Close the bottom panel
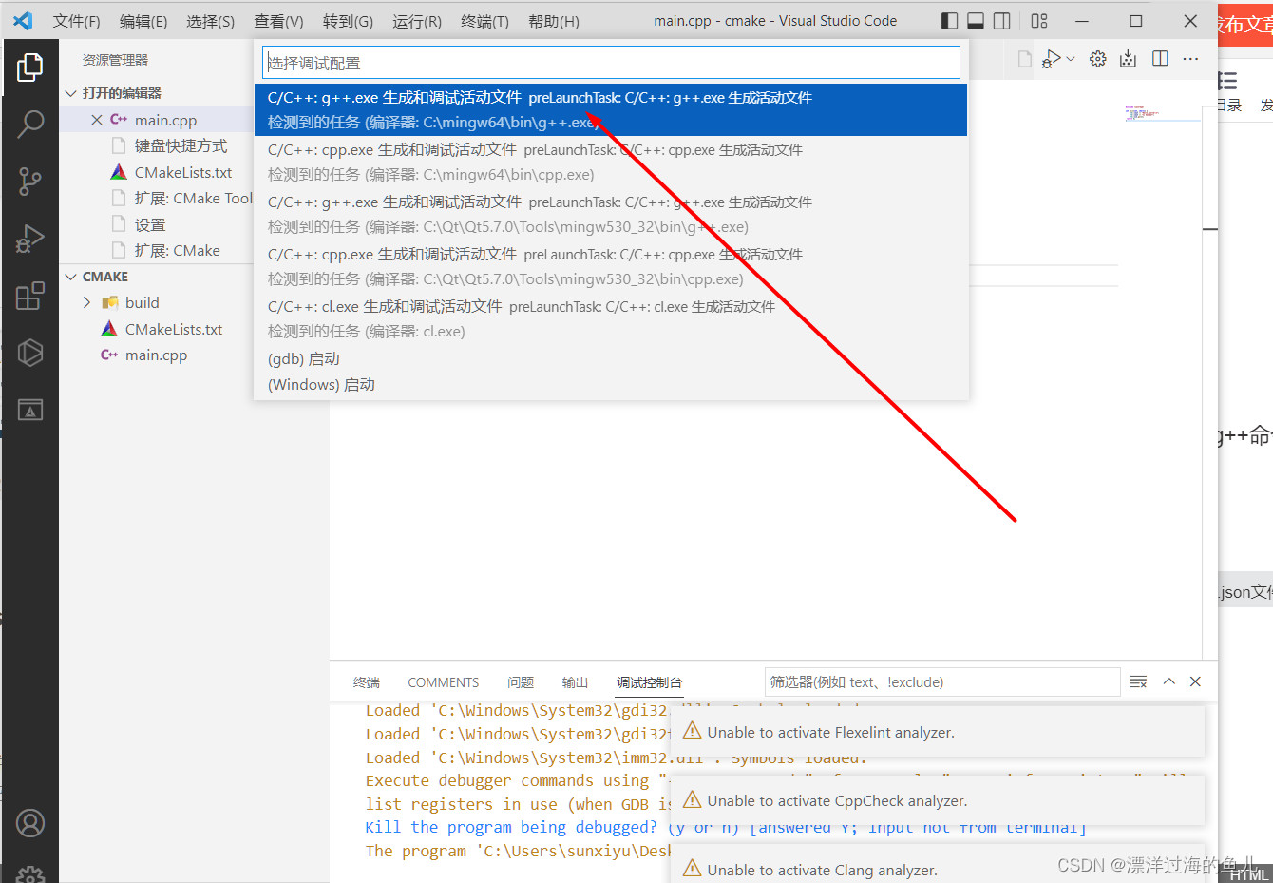 point(1196,681)
